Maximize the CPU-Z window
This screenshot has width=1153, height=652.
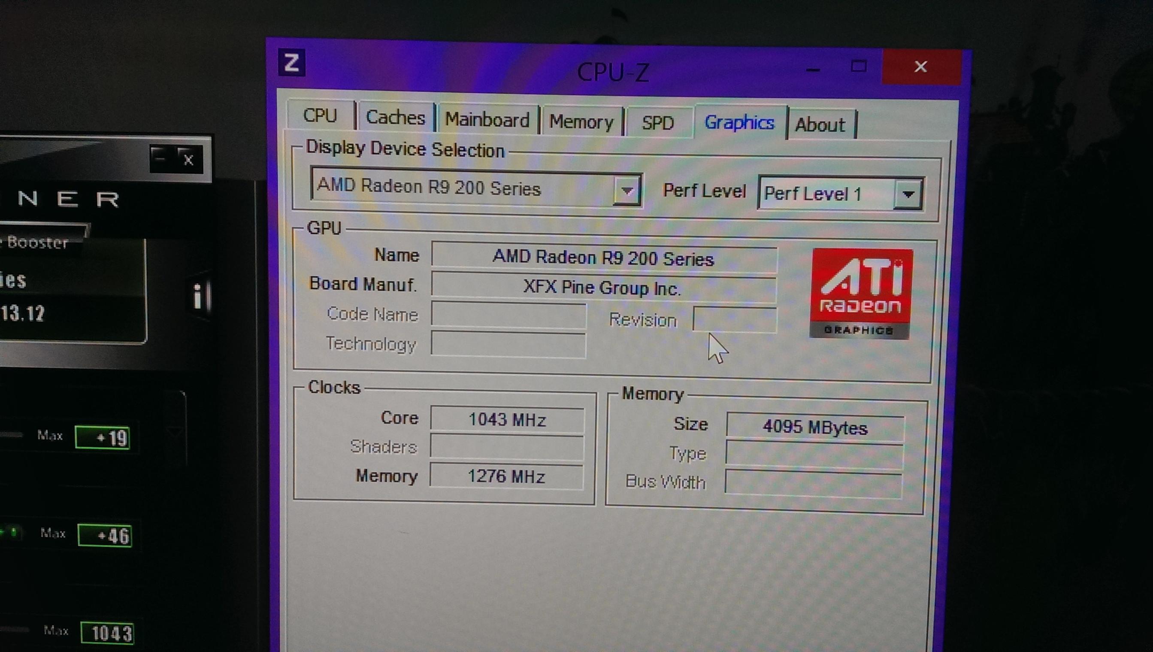pyautogui.click(x=858, y=67)
